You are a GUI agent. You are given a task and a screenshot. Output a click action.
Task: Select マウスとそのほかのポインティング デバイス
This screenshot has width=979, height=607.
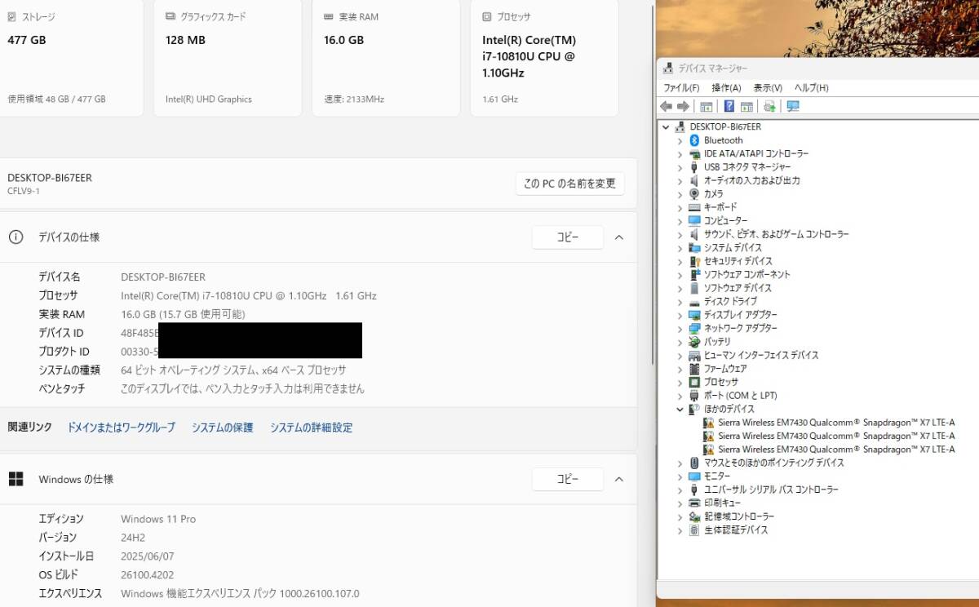[773, 463]
